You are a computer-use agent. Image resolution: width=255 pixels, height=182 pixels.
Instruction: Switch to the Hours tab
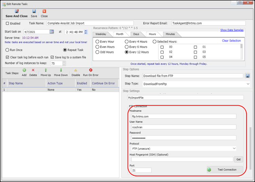click(152, 34)
